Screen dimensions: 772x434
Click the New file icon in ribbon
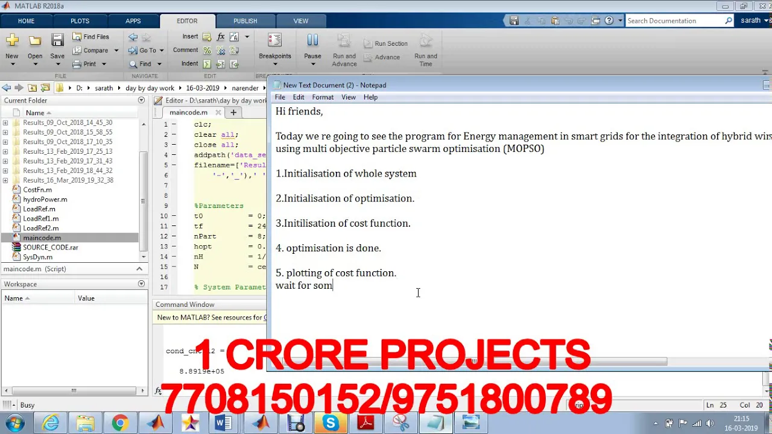(x=12, y=41)
